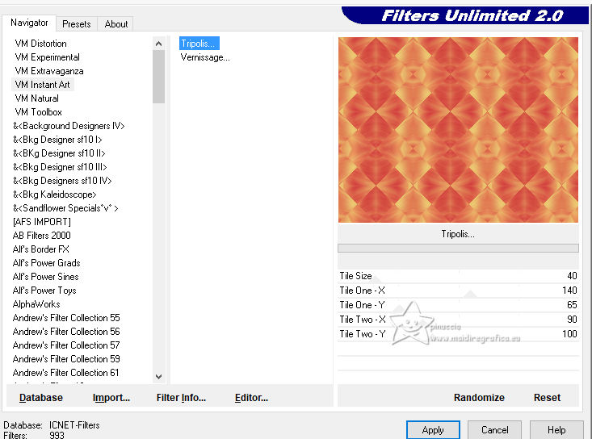
Task: Select VM Distortion category
Action: [x=40, y=44]
